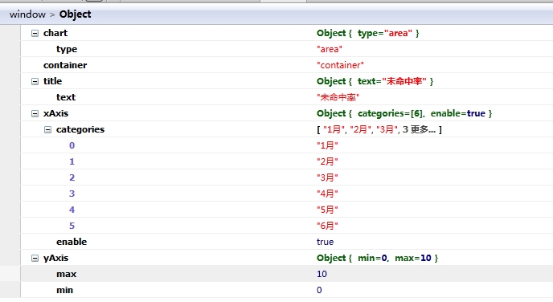Select the chart property name

[x=55, y=33]
